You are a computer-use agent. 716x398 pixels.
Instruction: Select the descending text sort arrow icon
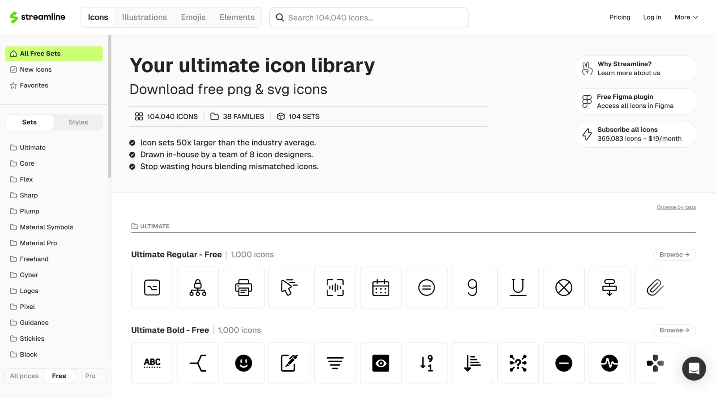coord(472,363)
